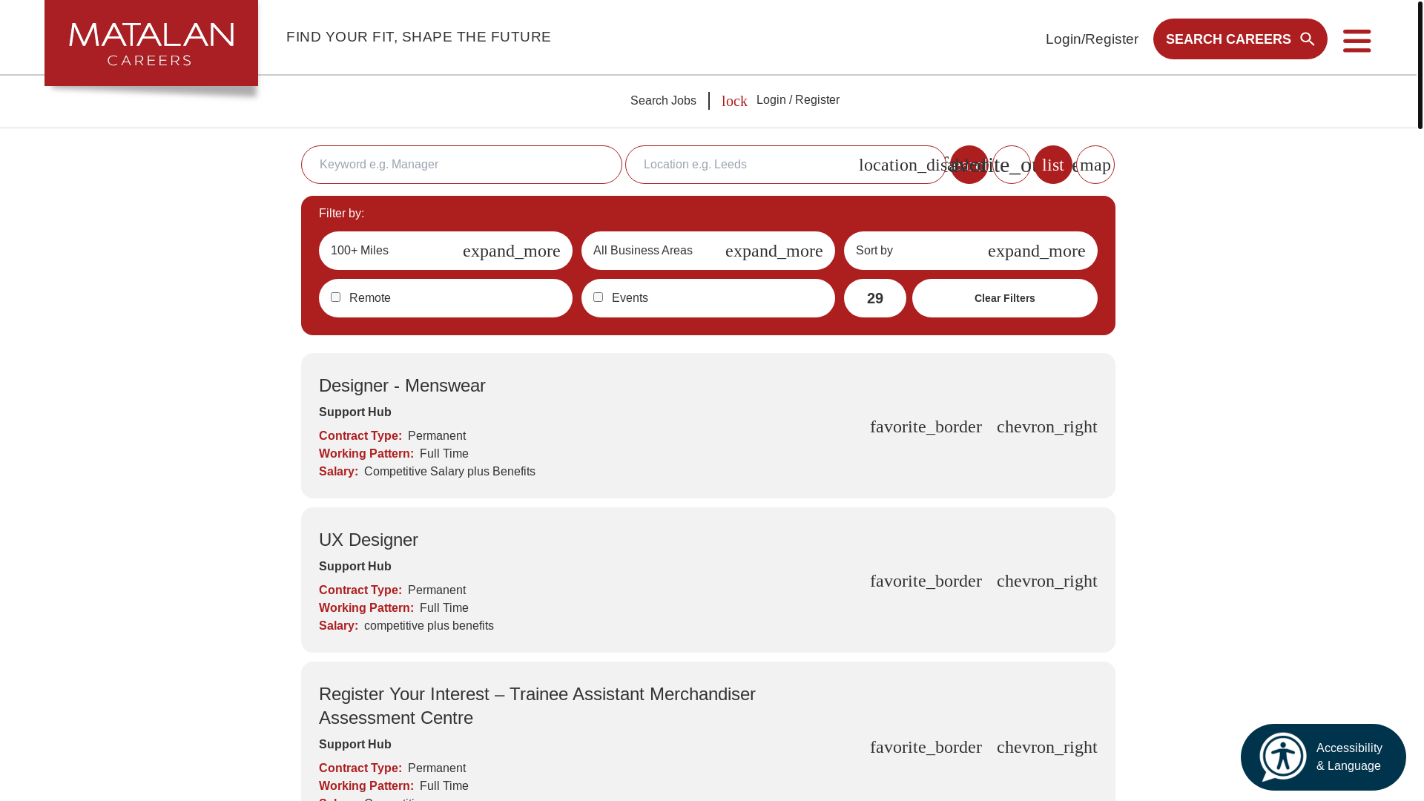Open the Accessibility & Language widget
1424x801 pixels.
1323,757
